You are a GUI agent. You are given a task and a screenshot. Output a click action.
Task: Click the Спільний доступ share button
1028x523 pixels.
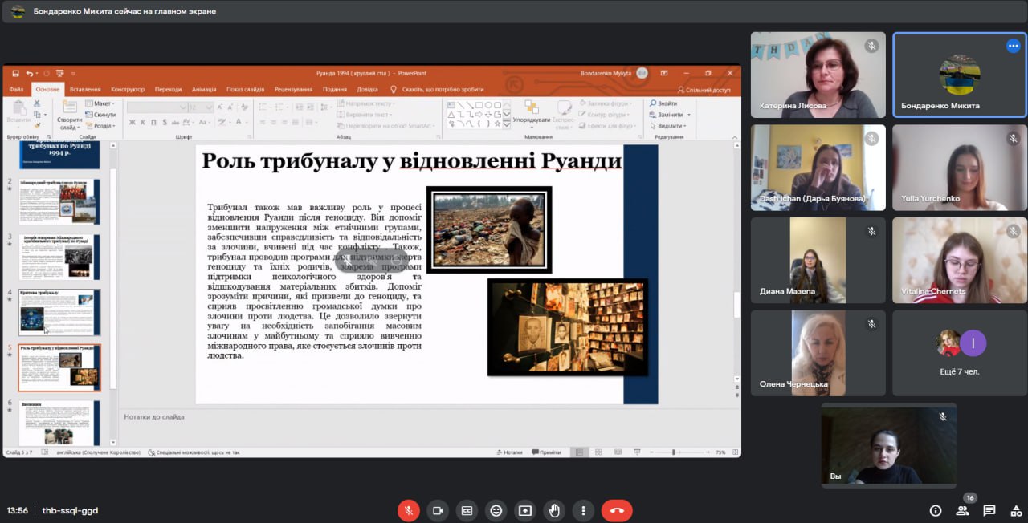pos(704,90)
